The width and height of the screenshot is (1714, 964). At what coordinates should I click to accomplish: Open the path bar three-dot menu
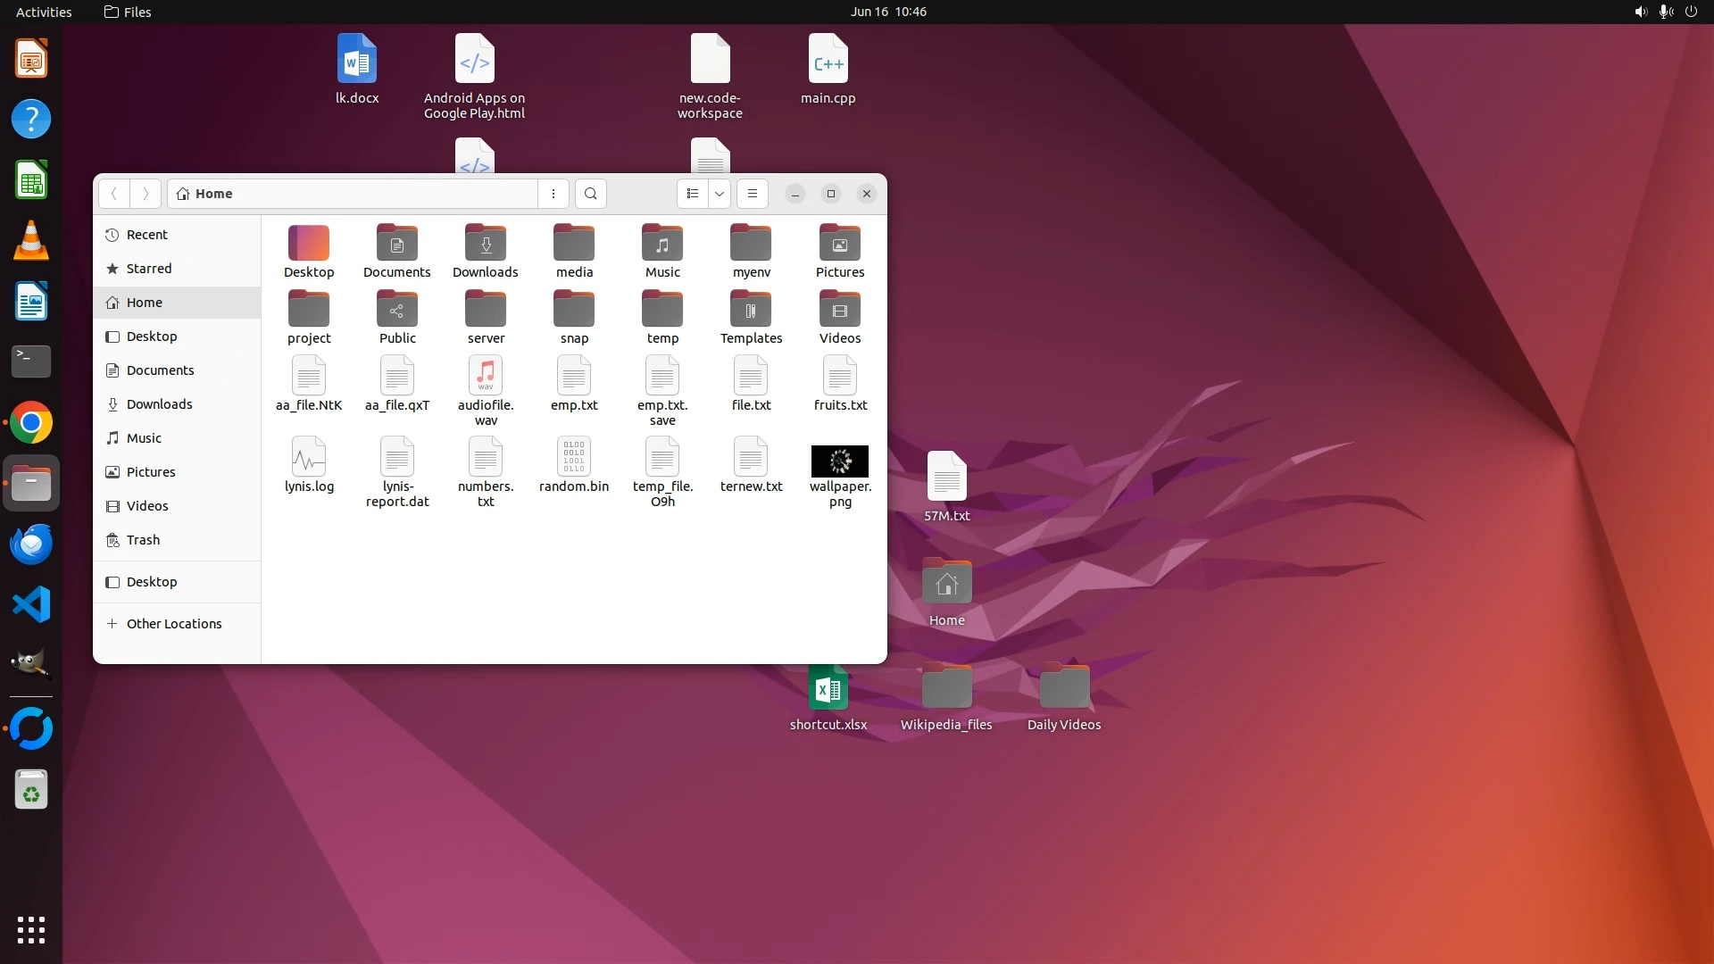[x=553, y=194]
